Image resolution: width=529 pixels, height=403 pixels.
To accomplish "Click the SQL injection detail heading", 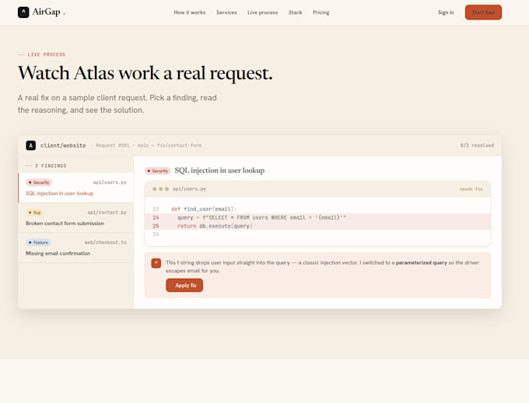I will click(x=219, y=170).
